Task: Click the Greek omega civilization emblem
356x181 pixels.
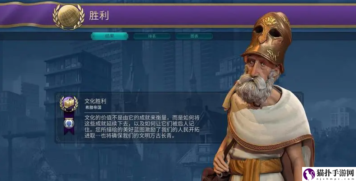Action: point(69,123)
